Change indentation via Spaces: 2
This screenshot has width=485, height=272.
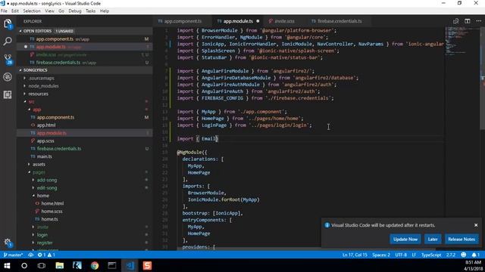click(381, 255)
